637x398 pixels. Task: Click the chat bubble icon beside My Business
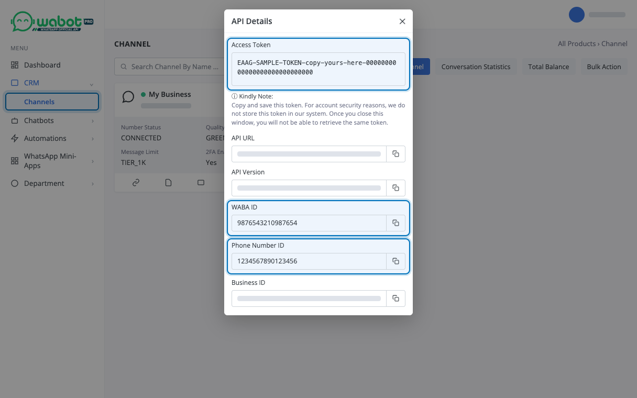coord(128,97)
